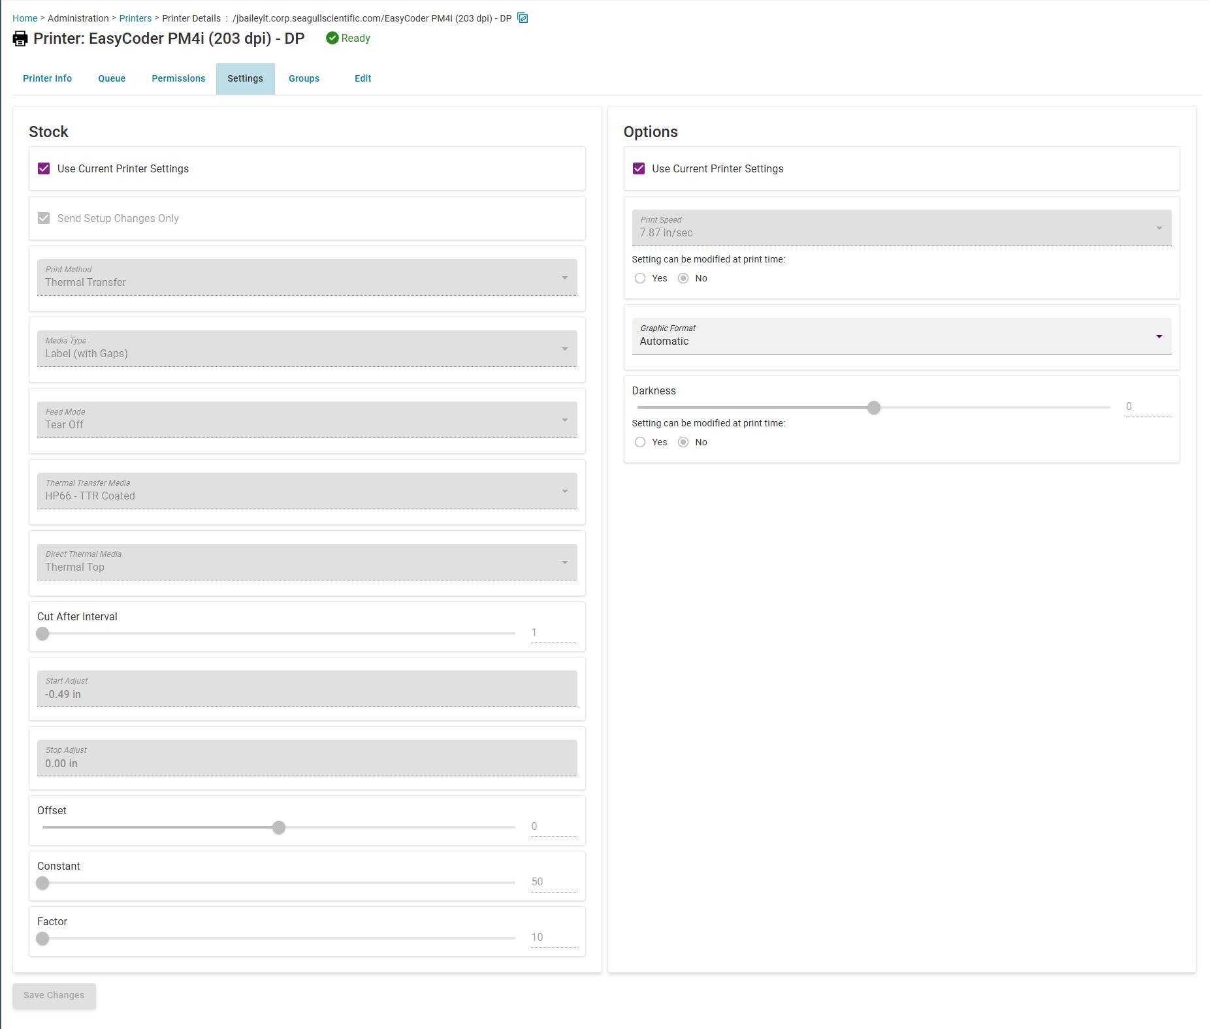Click the Printers breadcrumb link
Viewport: 1209px width, 1029px height.
135,18
